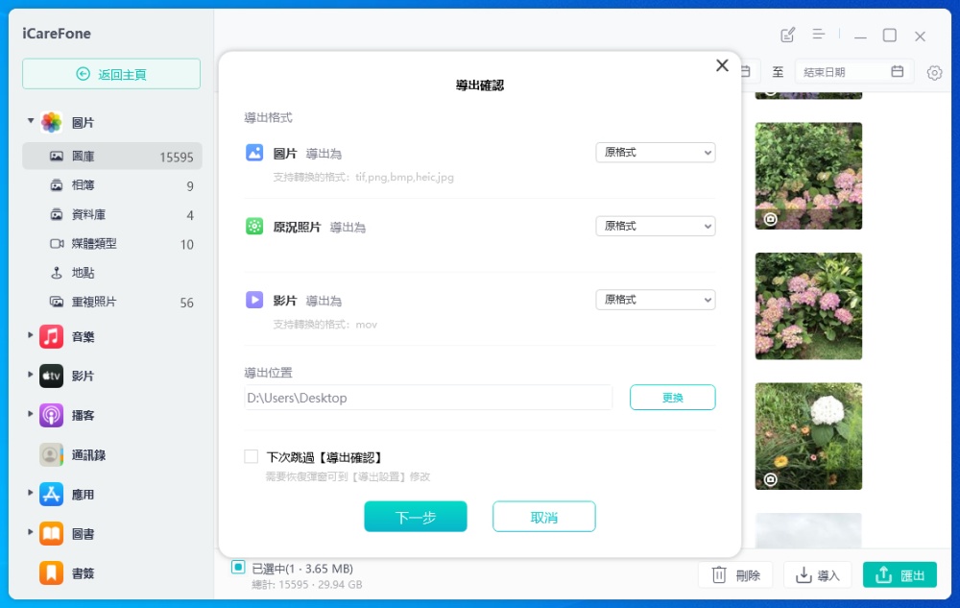The image size is (960, 608).
Task: Open the 影片 export format dropdown
Action: (655, 300)
